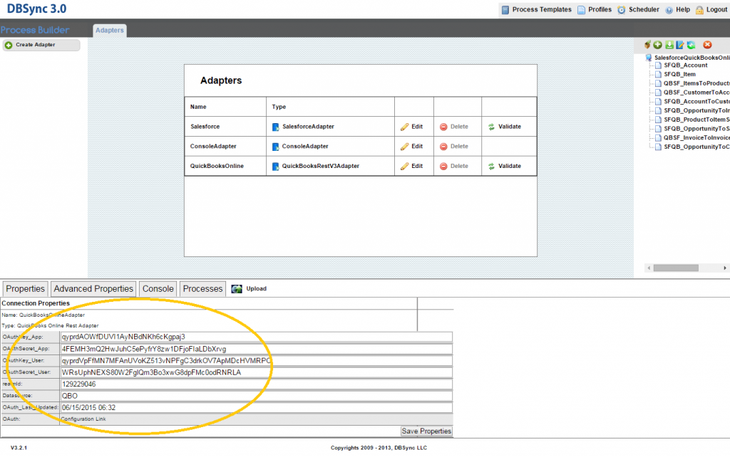
Task: Click the pencil edit icon above process tree
Action: coord(680,45)
